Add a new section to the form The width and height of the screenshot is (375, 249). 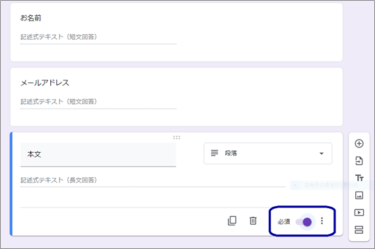click(359, 230)
